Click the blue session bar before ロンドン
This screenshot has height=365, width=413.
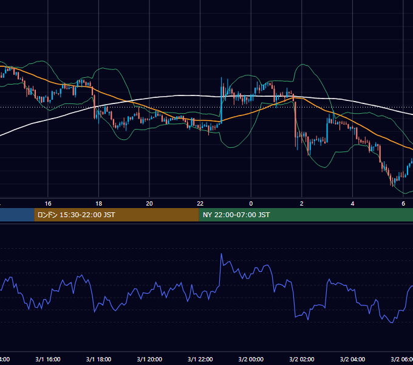click(17, 215)
